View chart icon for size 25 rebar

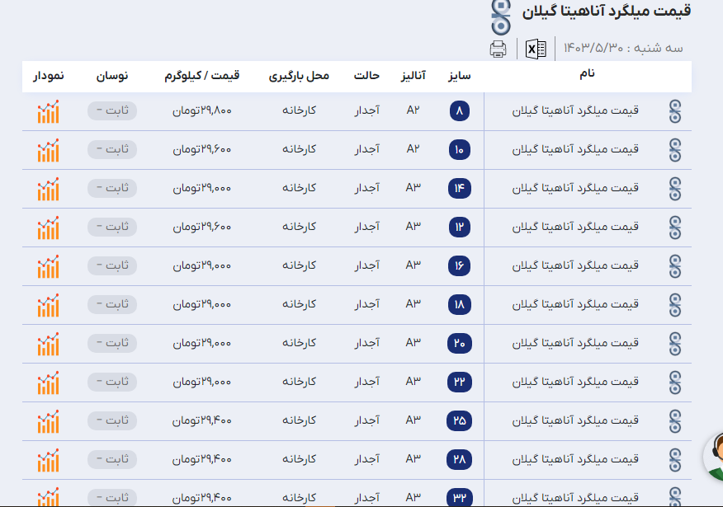pos(48,421)
